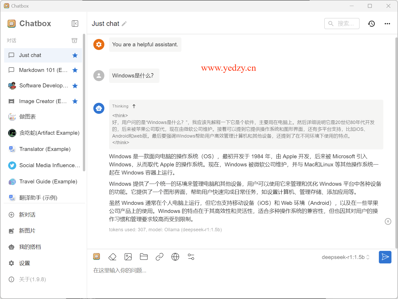
Task: Click the system message 'You are a helpful assistant.'
Action: (x=145, y=44)
